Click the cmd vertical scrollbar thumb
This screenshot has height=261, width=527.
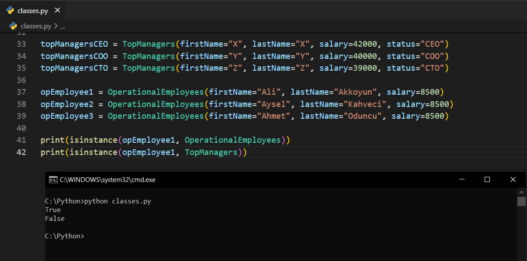[521, 201]
